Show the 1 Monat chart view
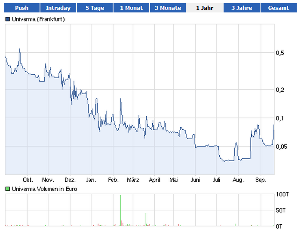Viewport: 301px width, 232px height. pos(131,8)
